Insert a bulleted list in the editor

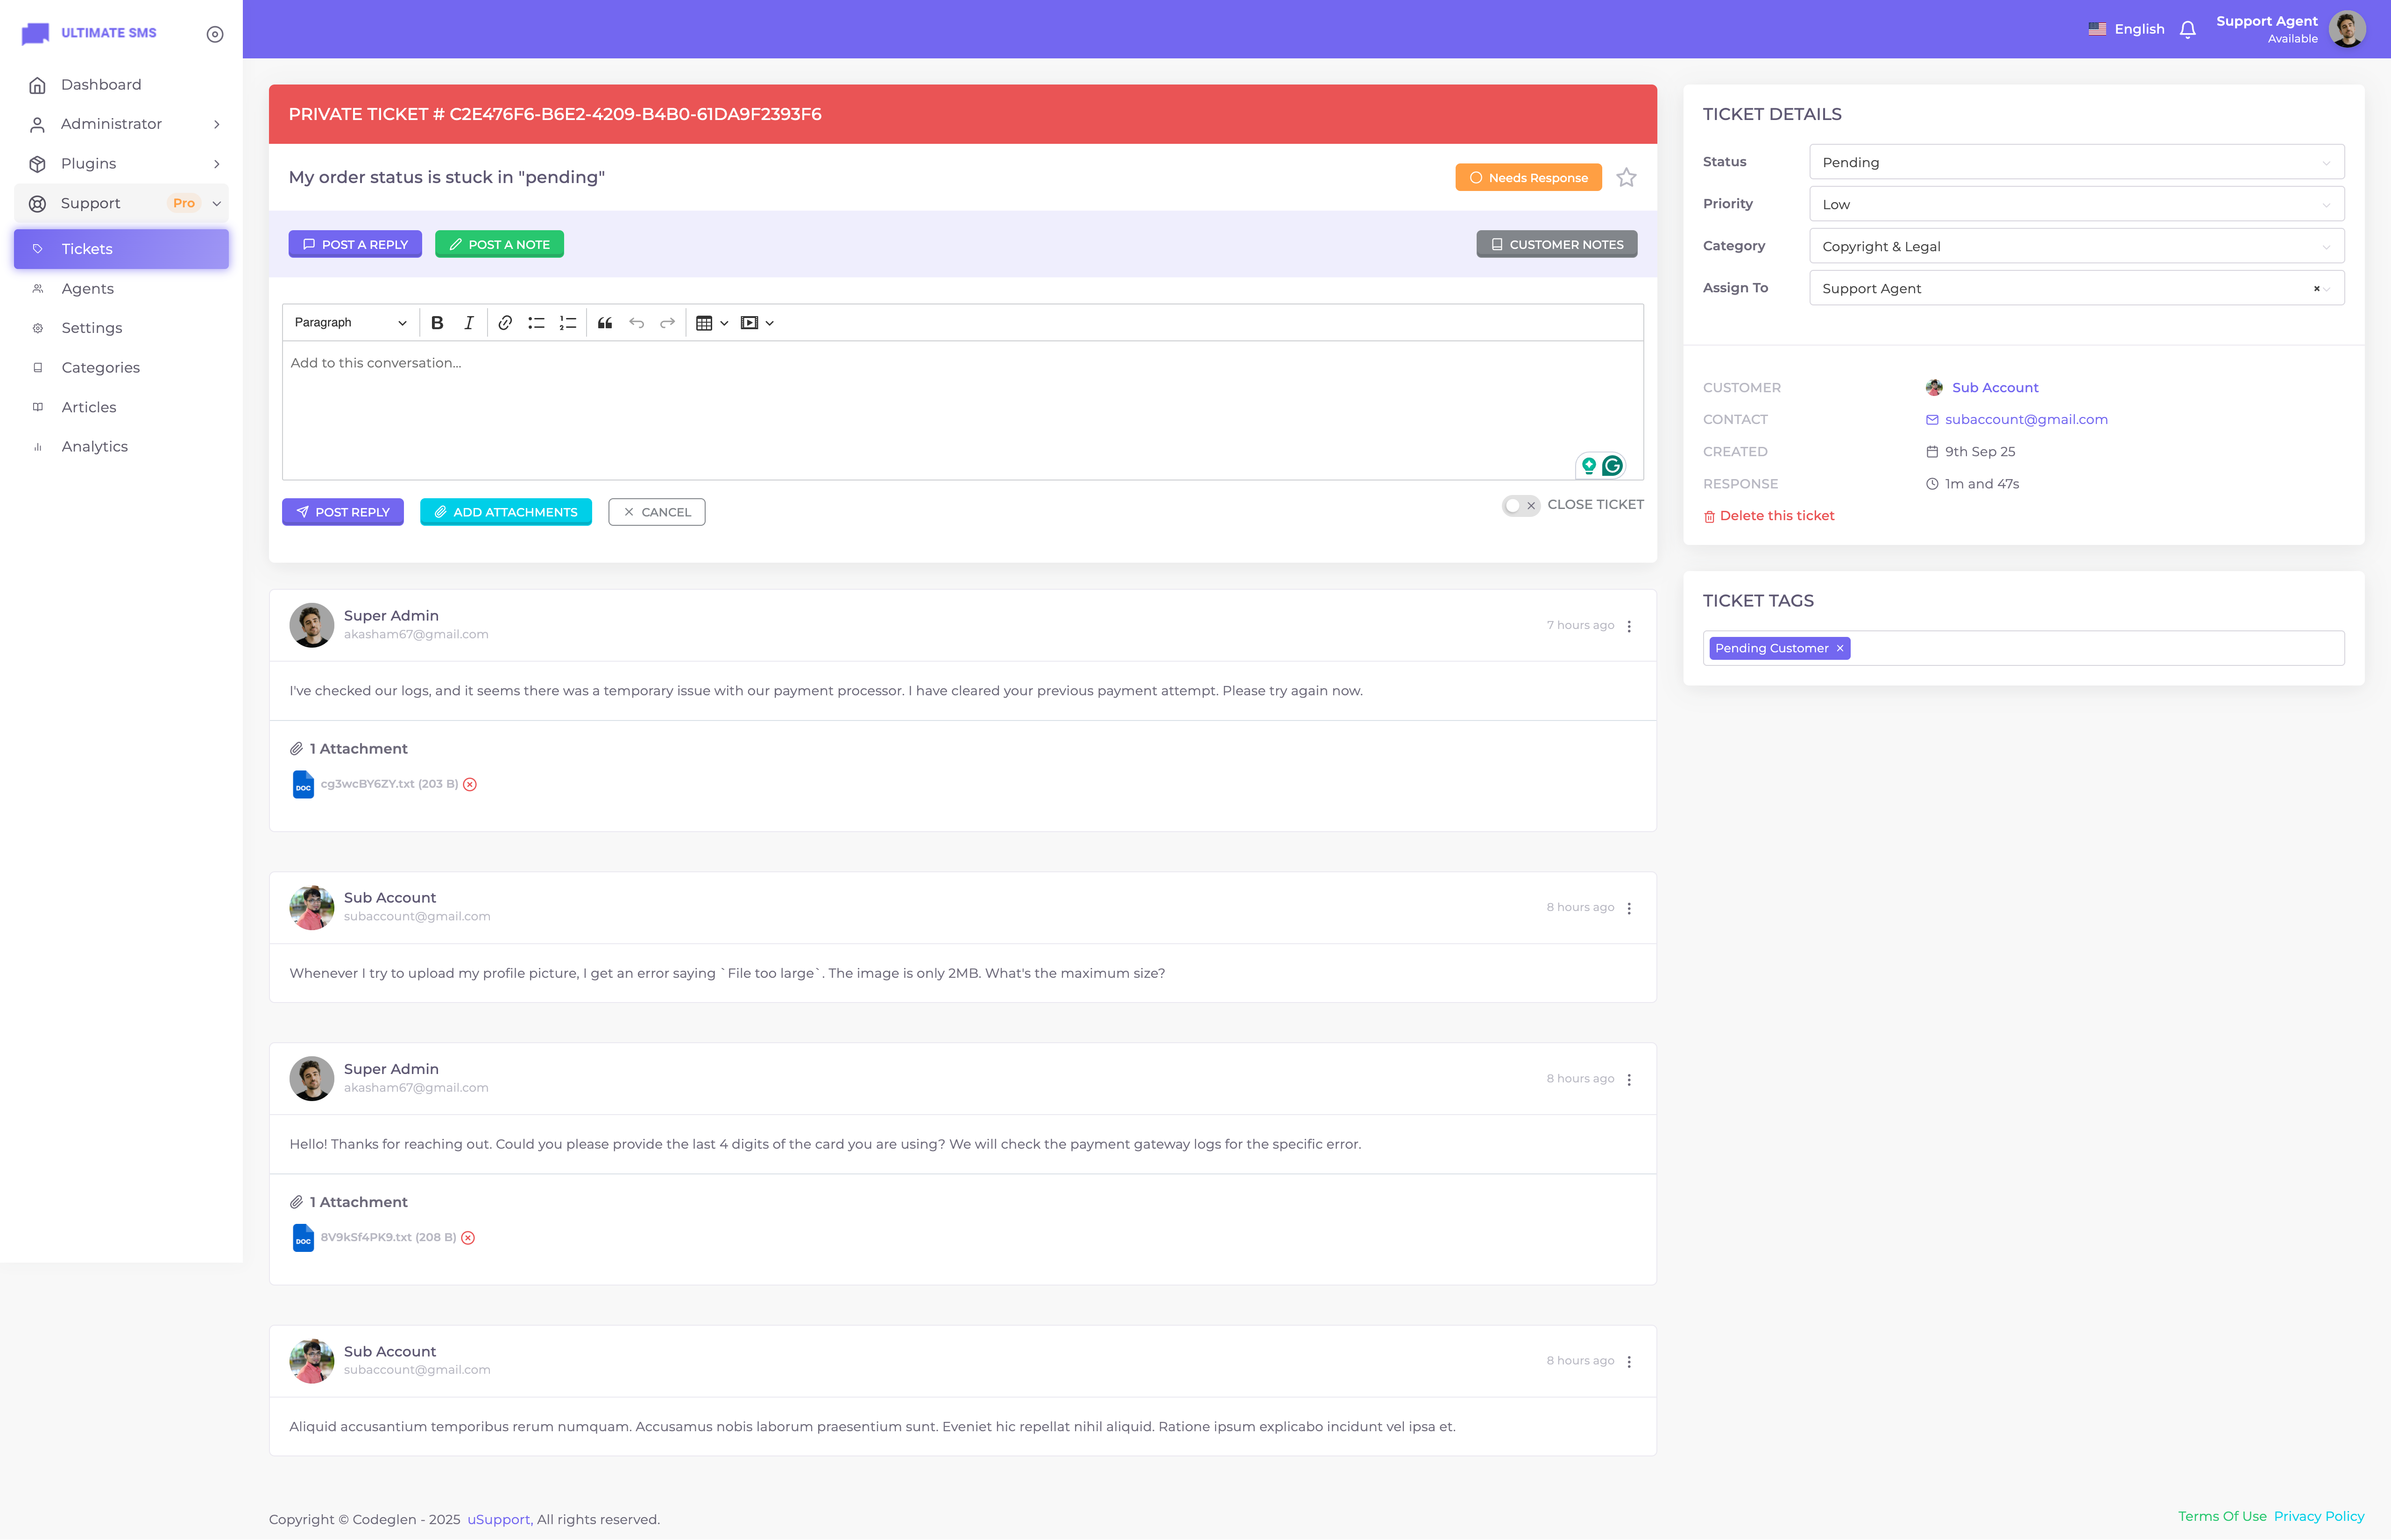536,322
